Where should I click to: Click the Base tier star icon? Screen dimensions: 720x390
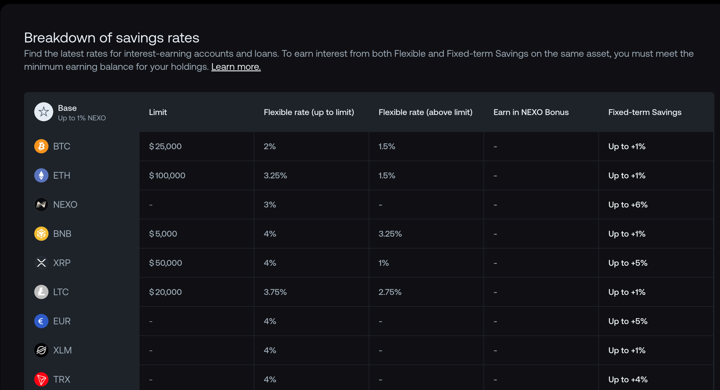coord(44,112)
